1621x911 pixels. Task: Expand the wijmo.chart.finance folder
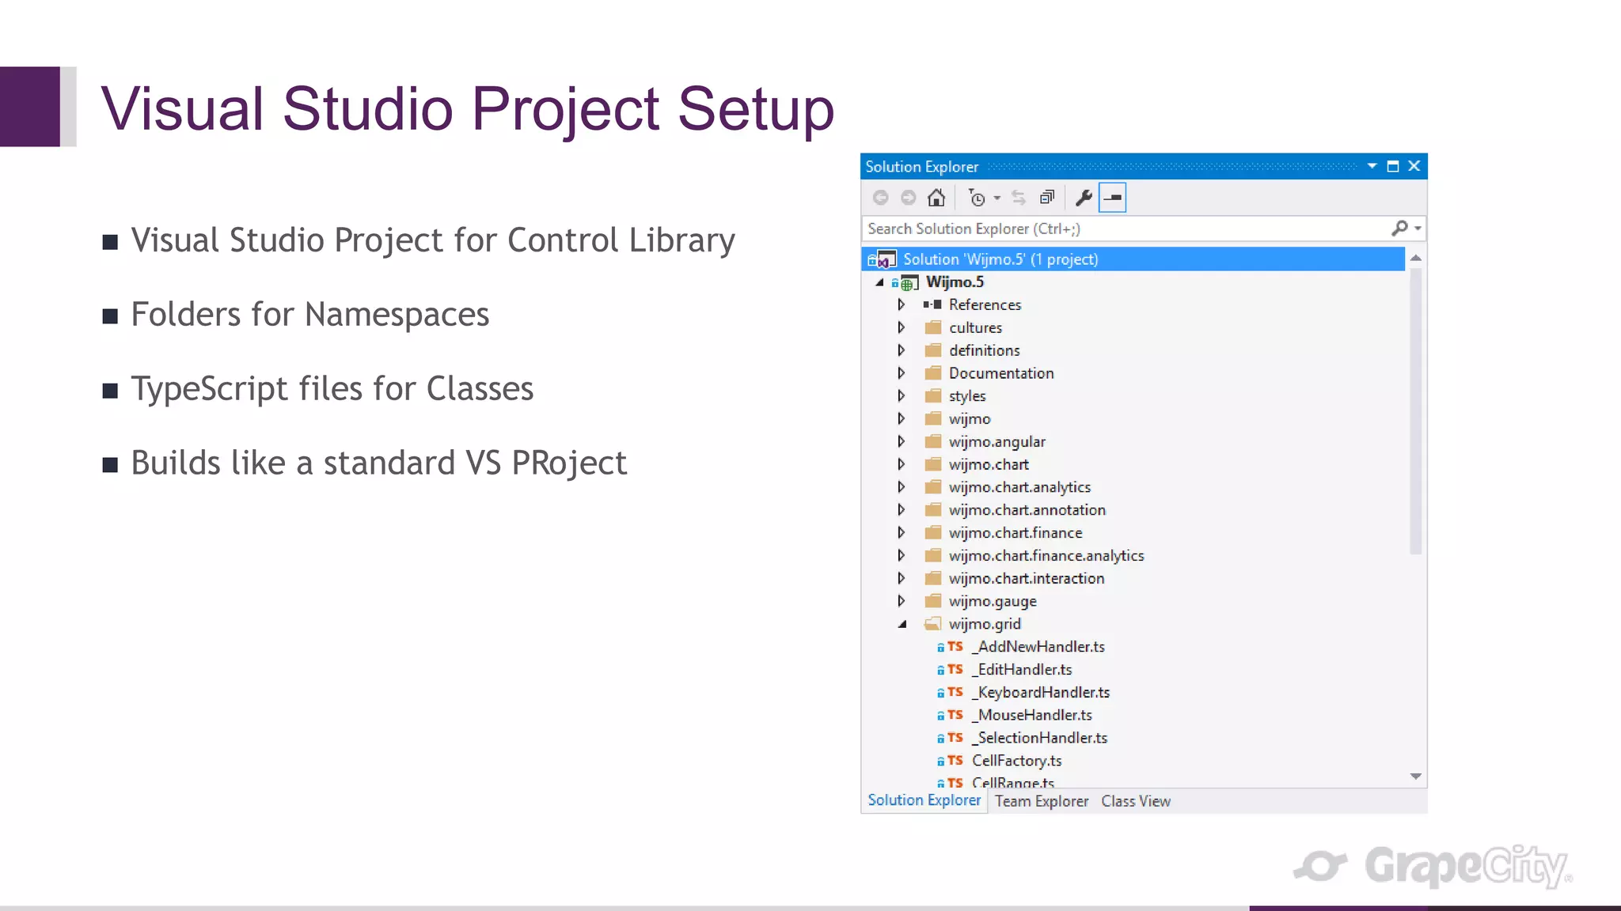pos(901,532)
